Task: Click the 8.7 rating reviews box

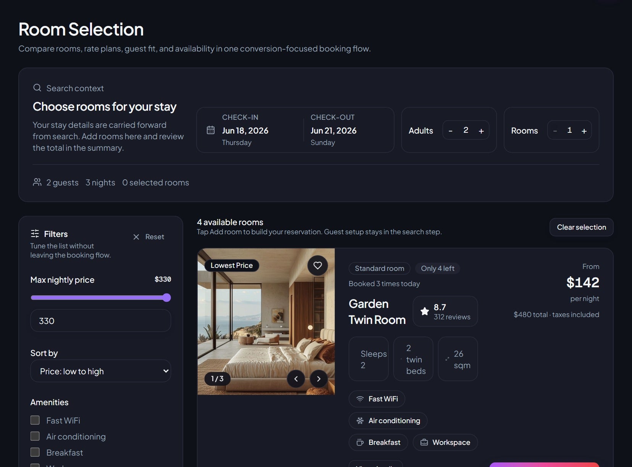Action: (445, 311)
